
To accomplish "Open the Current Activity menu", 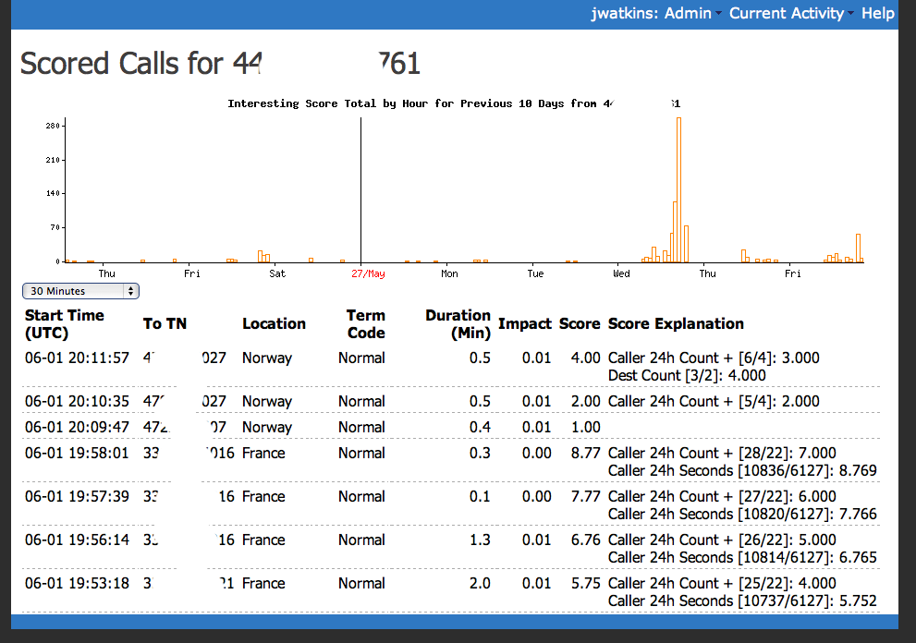I will (786, 13).
